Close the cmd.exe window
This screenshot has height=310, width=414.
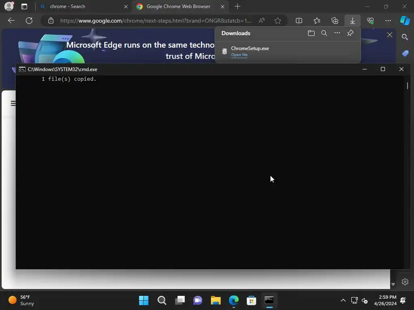[x=401, y=69]
